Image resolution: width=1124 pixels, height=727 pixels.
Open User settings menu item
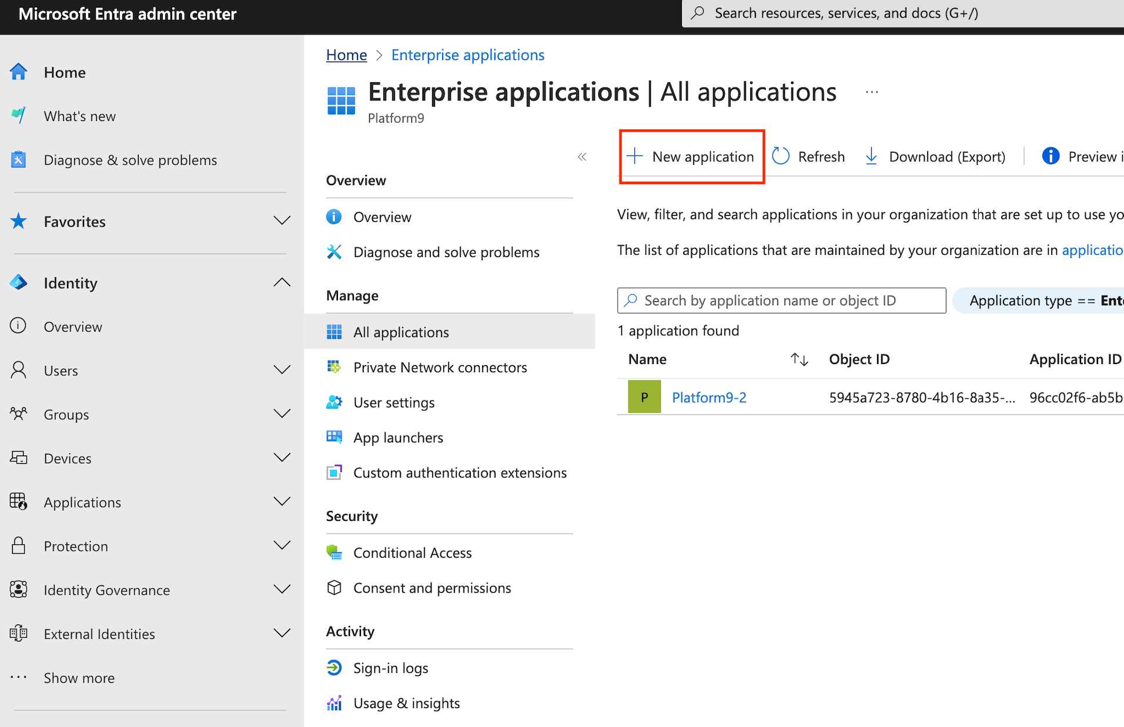pos(394,403)
